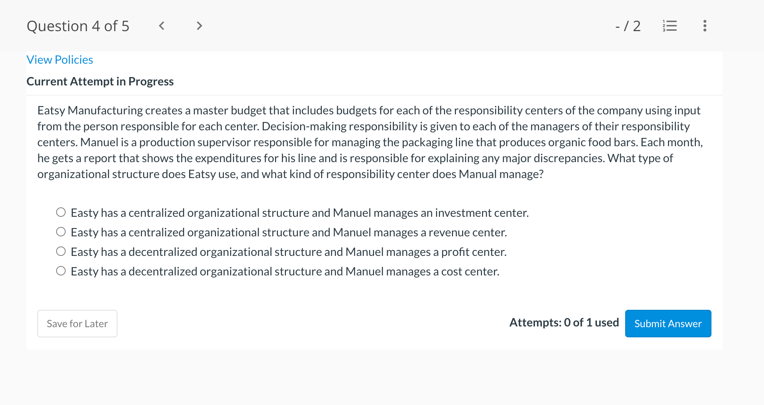Select the radio circle for cost center
Image resolution: width=764 pixels, height=405 pixels.
pyautogui.click(x=61, y=271)
